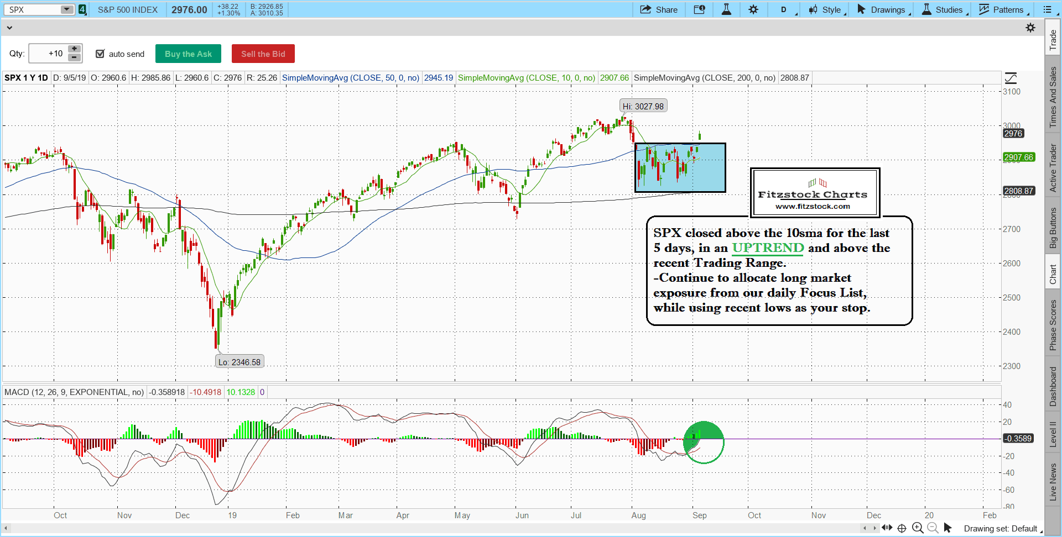Toggle the auto send checkbox

tap(100, 54)
